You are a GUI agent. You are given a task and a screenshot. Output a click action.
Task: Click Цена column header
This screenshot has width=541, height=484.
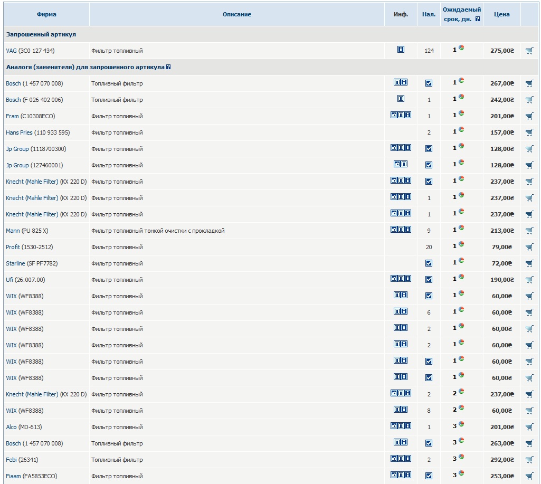tap(501, 14)
